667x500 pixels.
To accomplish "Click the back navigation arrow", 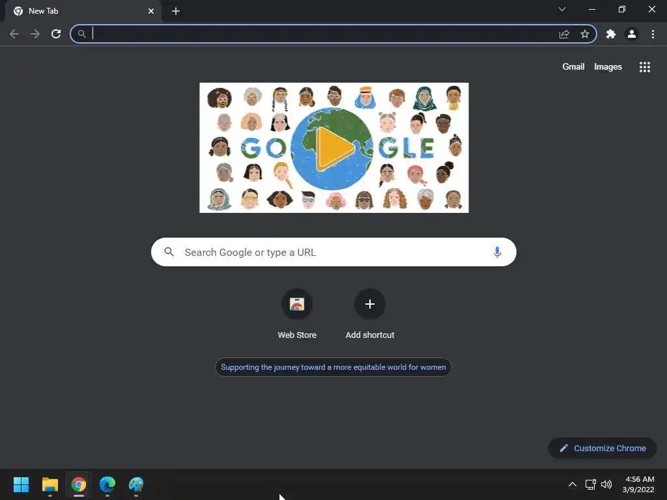I will tap(14, 34).
